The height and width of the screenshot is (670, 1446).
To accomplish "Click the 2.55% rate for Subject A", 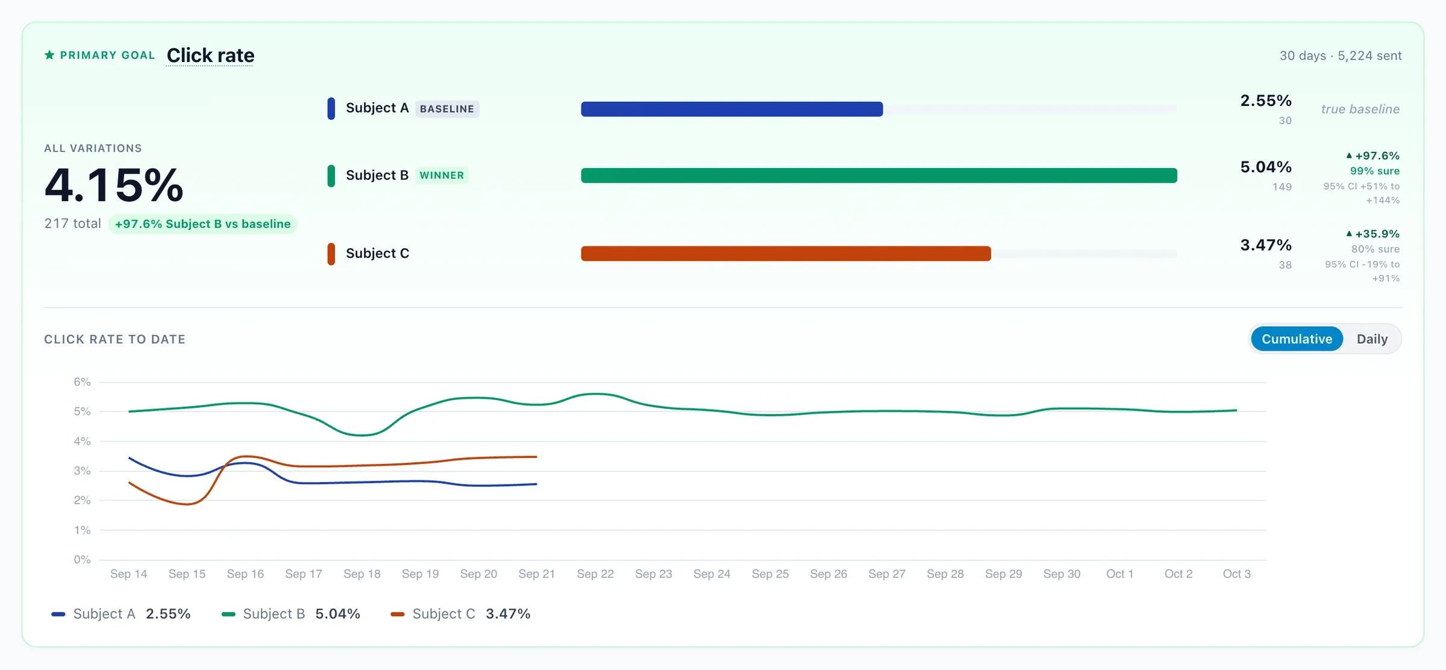I will coord(1266,101).
